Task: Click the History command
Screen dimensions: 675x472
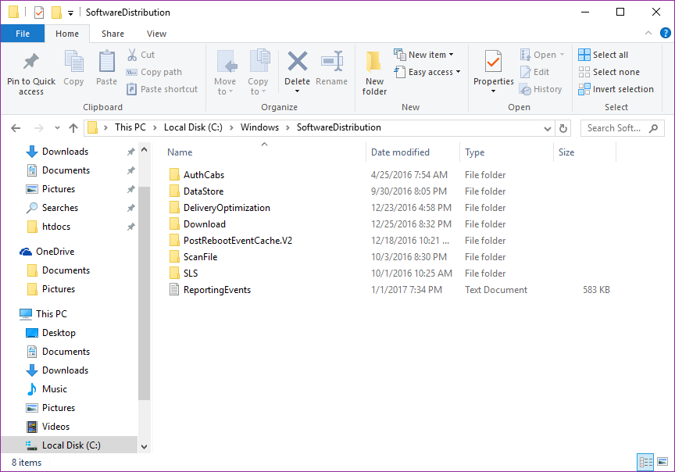Action: click(x=541, y=89)
